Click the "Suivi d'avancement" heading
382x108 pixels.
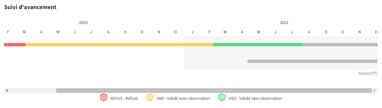[30, 7]
